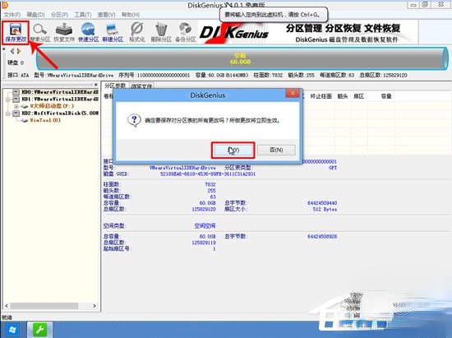Minimize the DiskGenius window
This screenshot has width=452, height=338.
coord(413,5)
